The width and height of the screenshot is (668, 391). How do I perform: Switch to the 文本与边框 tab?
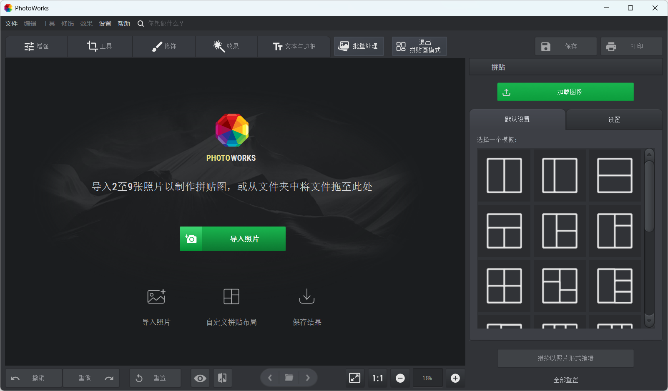pos(294,46)
